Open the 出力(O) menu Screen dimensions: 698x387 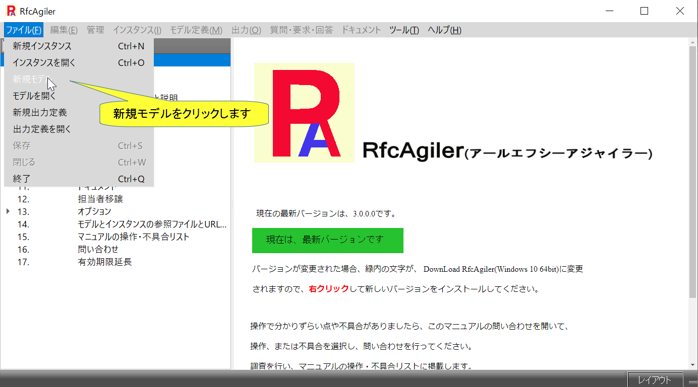click(x=246, y=30)
